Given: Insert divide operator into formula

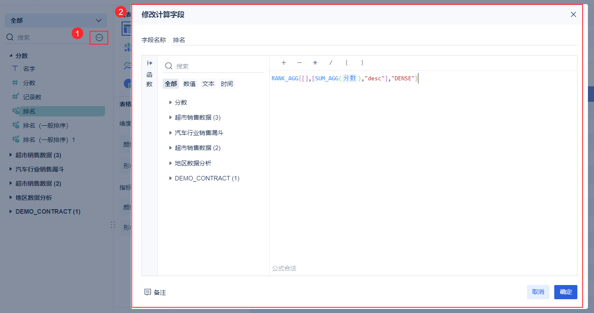Looking at the screenshot, I should click(x=331, y=63).
